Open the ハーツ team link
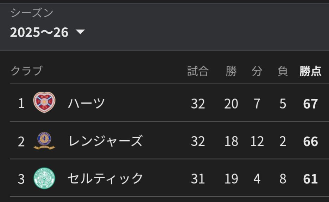Screen dimensions: 329x202 point(86,103)
